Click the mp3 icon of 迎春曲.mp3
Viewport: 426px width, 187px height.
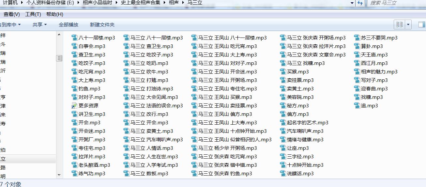(357, 88)
